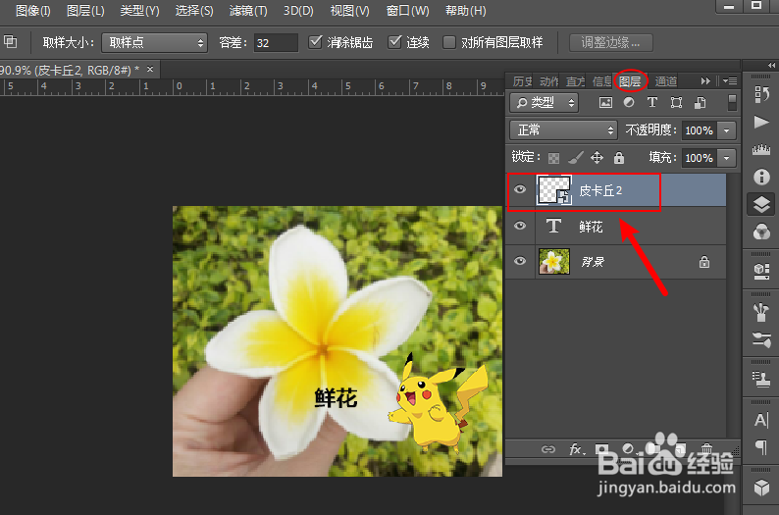Open the 不透明度 opacity slider arrow

coord(726,130)
